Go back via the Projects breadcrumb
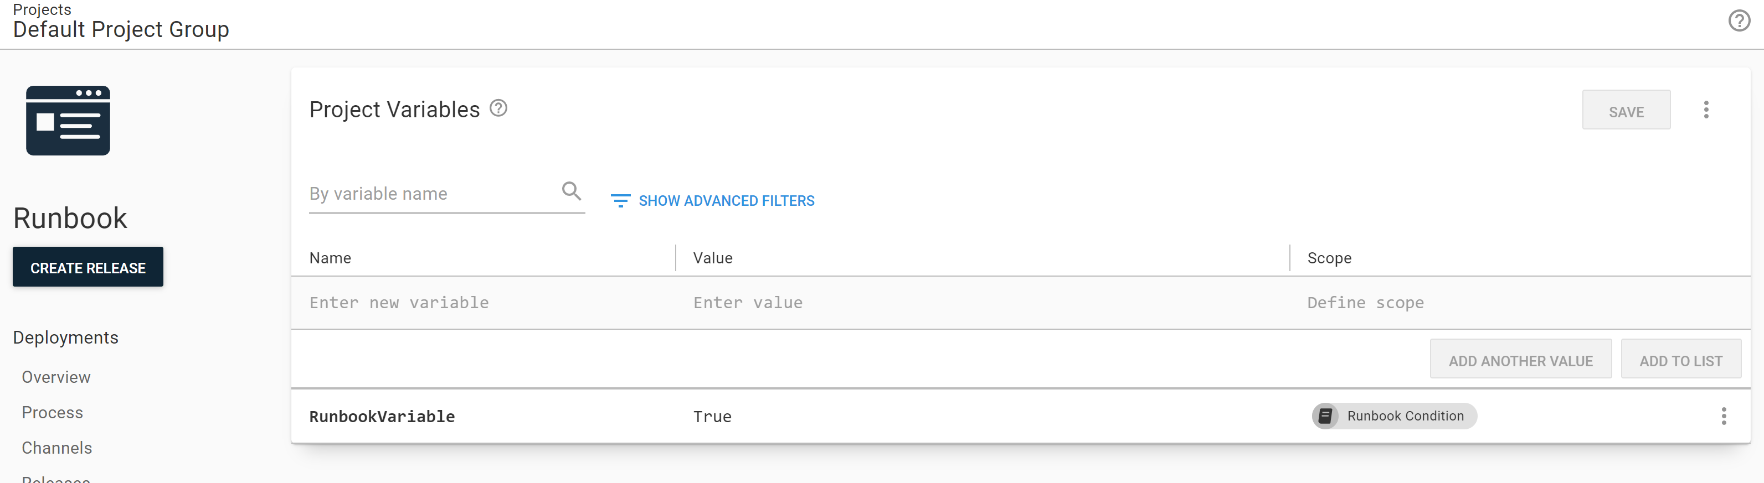 click(43, 9)
